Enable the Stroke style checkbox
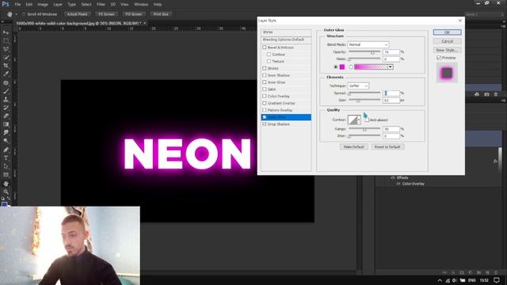Screen dimensions: 507x285 (x=265, y=68)
